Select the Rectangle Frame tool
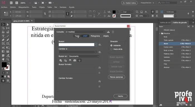The image size is (195, 107). point(3,44)
